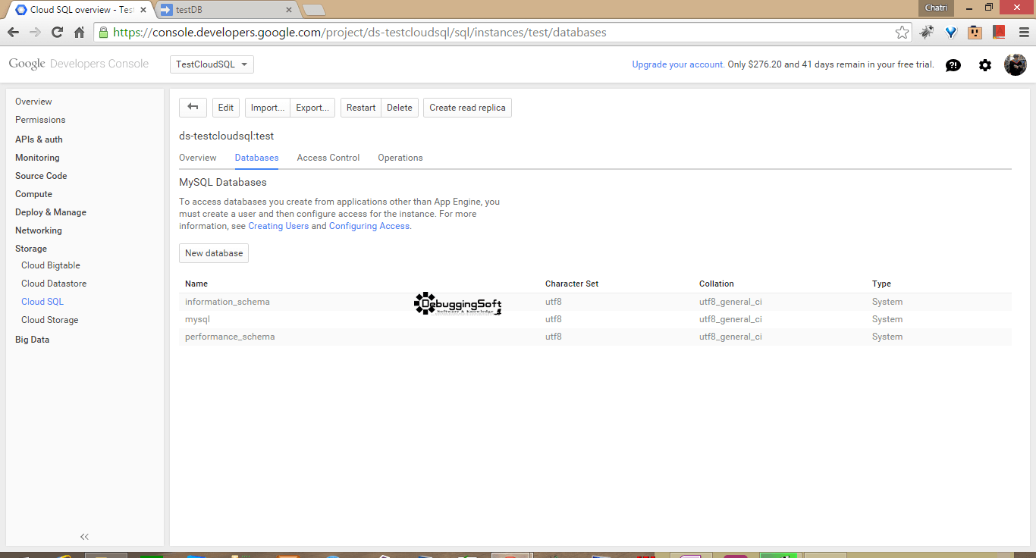The width and height of the screenshot is (1036, 558).
Task: Expand Big Data in the sidebar
Action: 32,340
